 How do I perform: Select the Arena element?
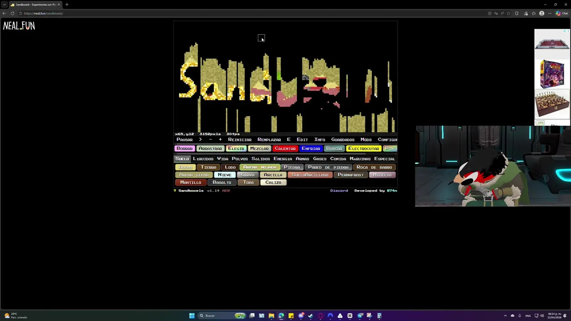[x=185, y=167]
